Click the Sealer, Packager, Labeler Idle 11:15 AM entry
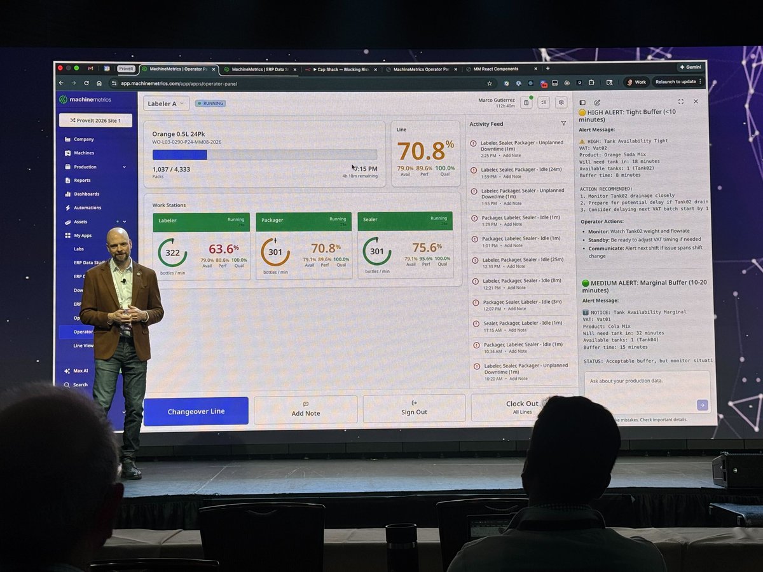763x572 pixels. tap(522, 326)
